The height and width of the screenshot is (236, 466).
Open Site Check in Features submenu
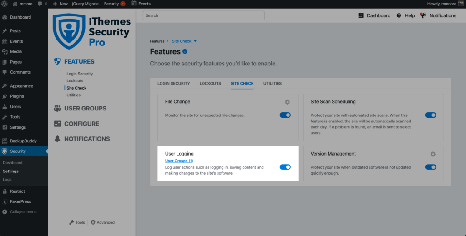[x=76, y=88]
